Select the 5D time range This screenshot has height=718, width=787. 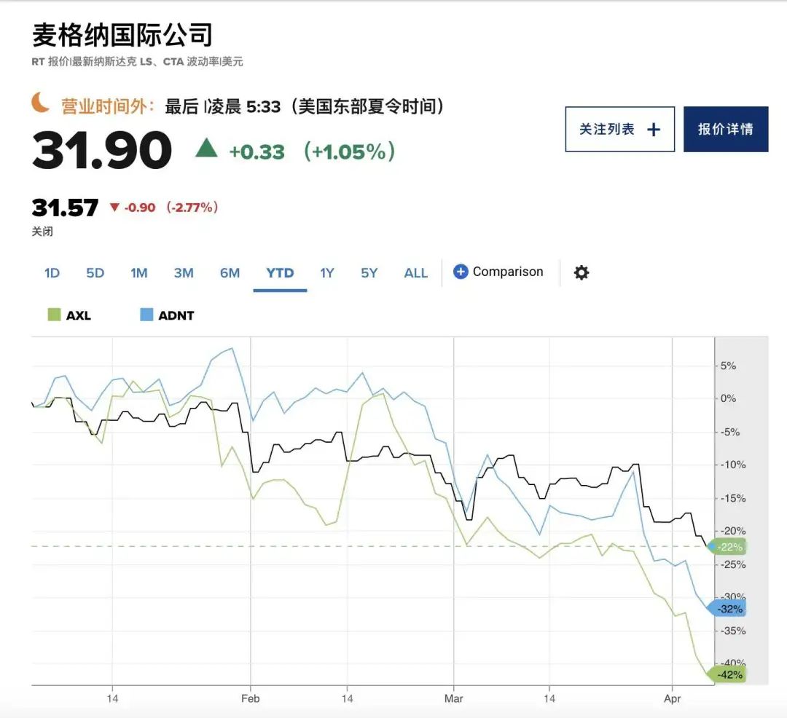coord(95,273)
